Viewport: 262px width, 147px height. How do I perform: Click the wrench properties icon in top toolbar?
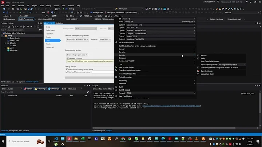(x=150, y=9)
